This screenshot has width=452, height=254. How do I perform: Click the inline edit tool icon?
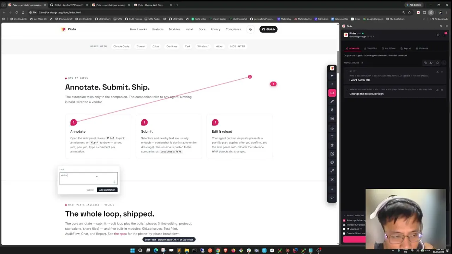point(332,154)
